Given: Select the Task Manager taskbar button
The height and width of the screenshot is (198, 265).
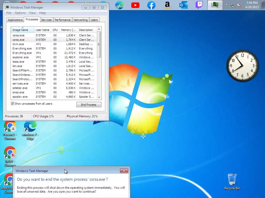Looking at the screenshot, I should click(215, 5).
